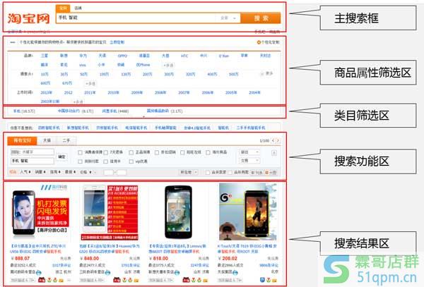The height and width of the screenshot is (287, 424).
Task: Open the 所在地 location dropdown
Action: (186, 171)
